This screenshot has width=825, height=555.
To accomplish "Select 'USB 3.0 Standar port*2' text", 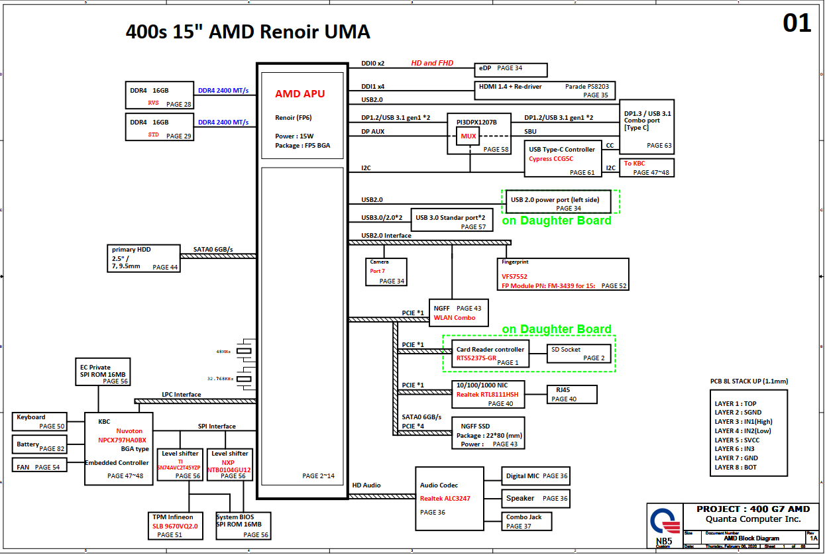I will pos(451,217).
